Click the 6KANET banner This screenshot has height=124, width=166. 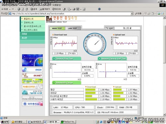click(x=32, y=75)
